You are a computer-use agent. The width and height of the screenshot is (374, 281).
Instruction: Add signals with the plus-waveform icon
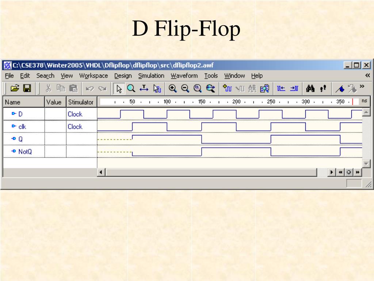coord(227,88)
